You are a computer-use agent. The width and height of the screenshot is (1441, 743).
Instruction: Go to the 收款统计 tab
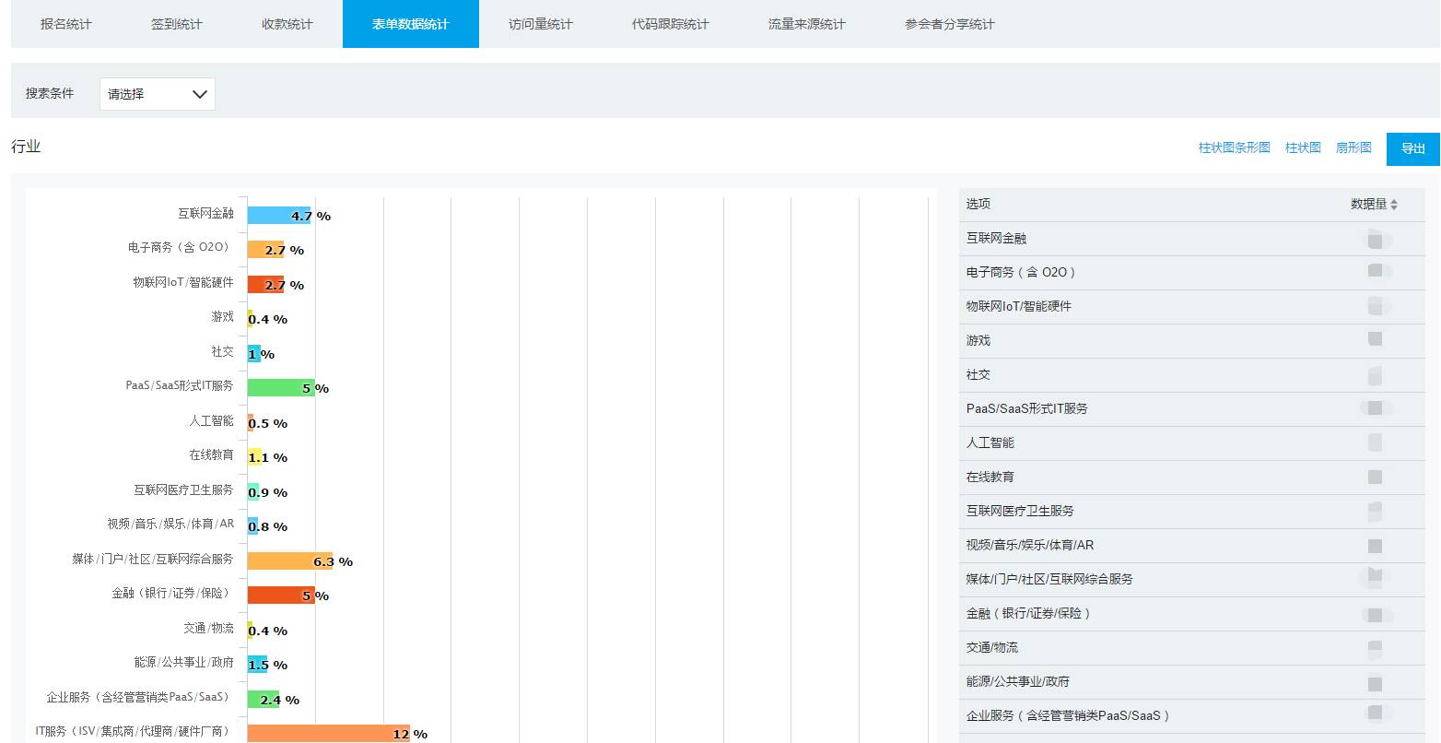pos(287,24)
